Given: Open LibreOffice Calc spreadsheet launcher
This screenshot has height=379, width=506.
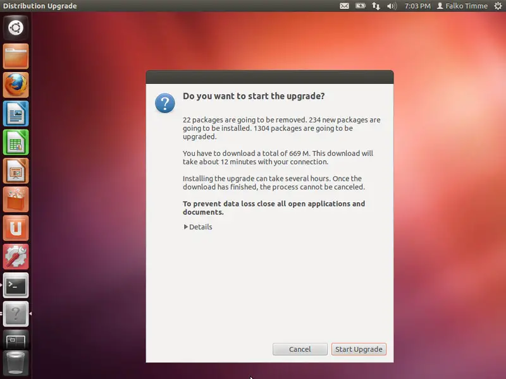Looking at the screenshot, I should click(x=16, y=142).
